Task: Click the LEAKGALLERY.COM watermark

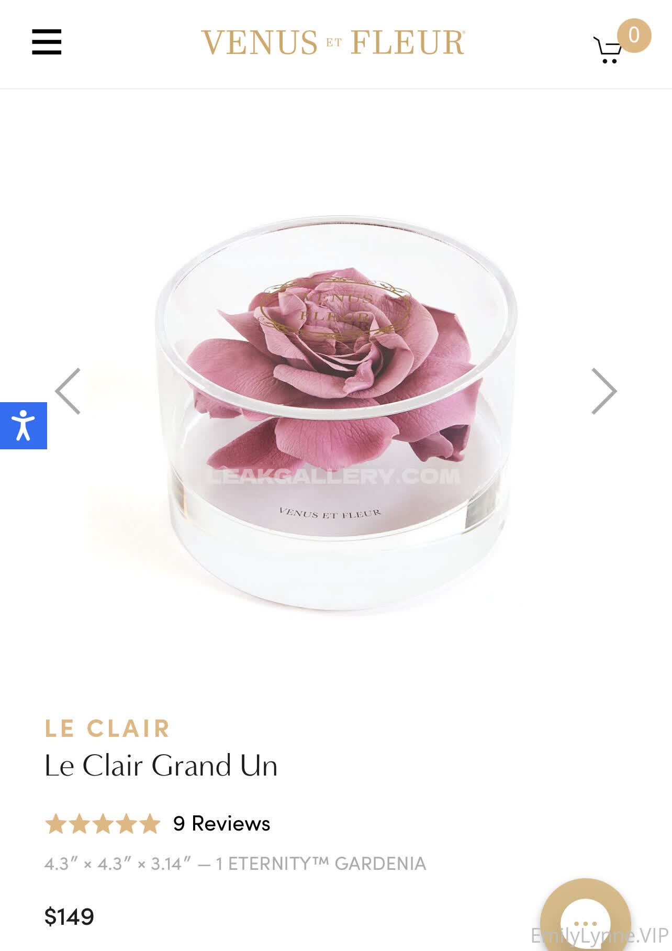Action: pyautogui.click(x=334, y=476)
